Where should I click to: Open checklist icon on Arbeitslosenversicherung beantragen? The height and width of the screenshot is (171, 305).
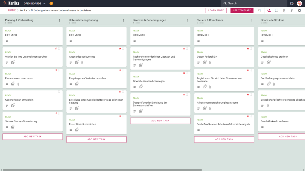point(205,108)
